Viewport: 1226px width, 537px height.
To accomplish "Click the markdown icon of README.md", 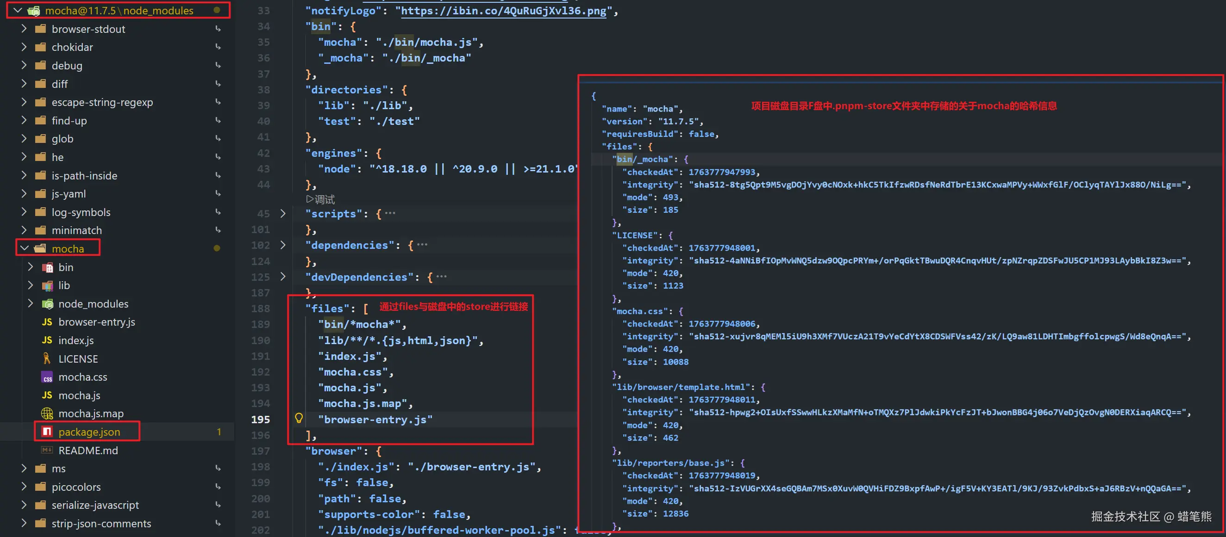I will click(x=47, y=450).
